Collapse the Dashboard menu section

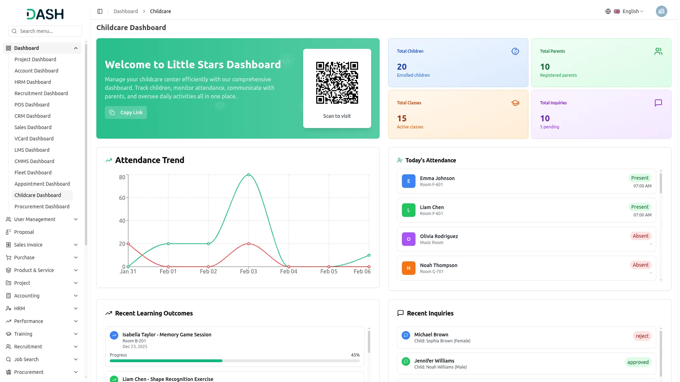pyautogui.click(x=76, y=48)
